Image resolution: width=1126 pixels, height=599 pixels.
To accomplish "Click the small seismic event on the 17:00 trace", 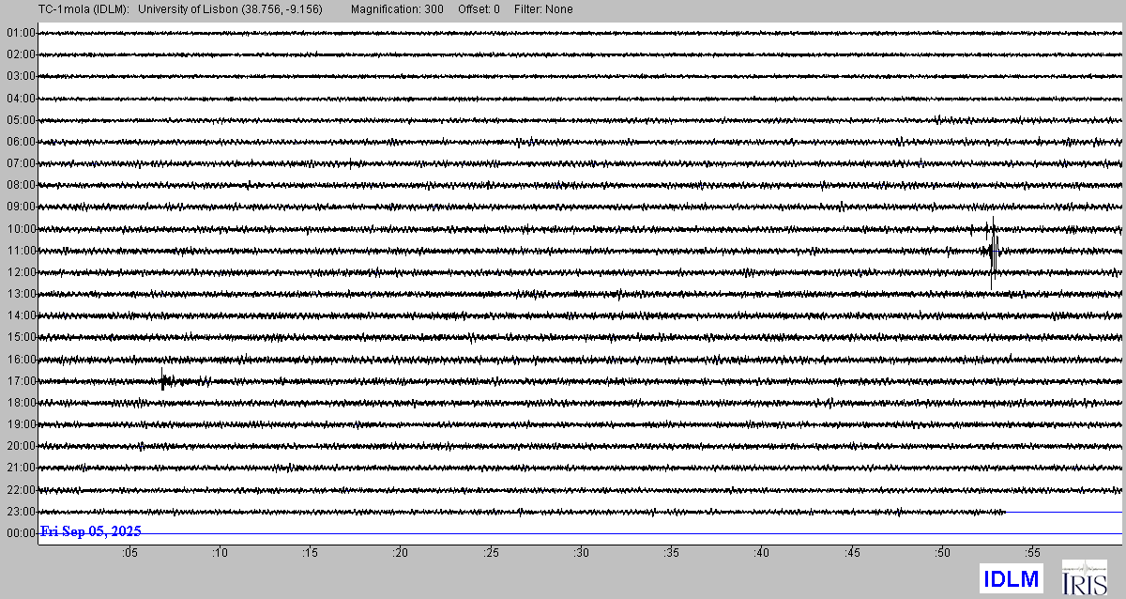I will [x=164, y=380].
